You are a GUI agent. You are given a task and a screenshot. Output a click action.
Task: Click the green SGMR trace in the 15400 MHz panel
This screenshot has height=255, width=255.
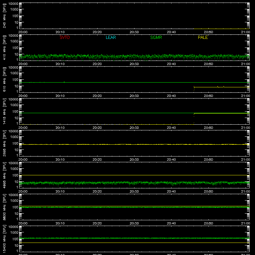click(x=134, y=238)
